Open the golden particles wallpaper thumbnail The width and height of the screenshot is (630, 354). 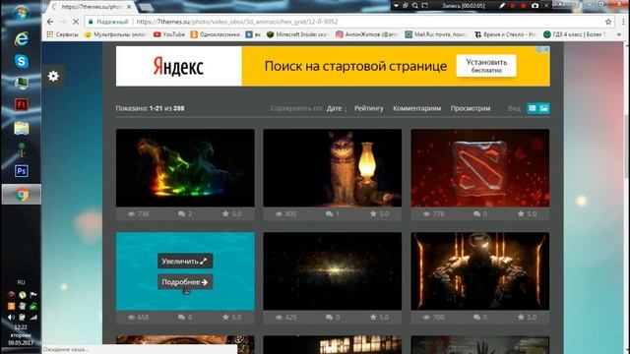point(333,271)
